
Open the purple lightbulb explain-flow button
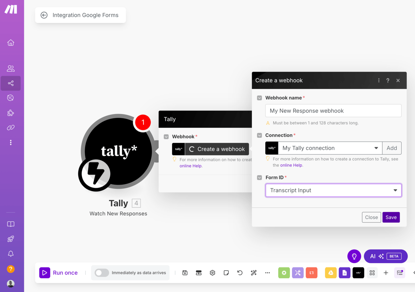click(x=354, y=256)
